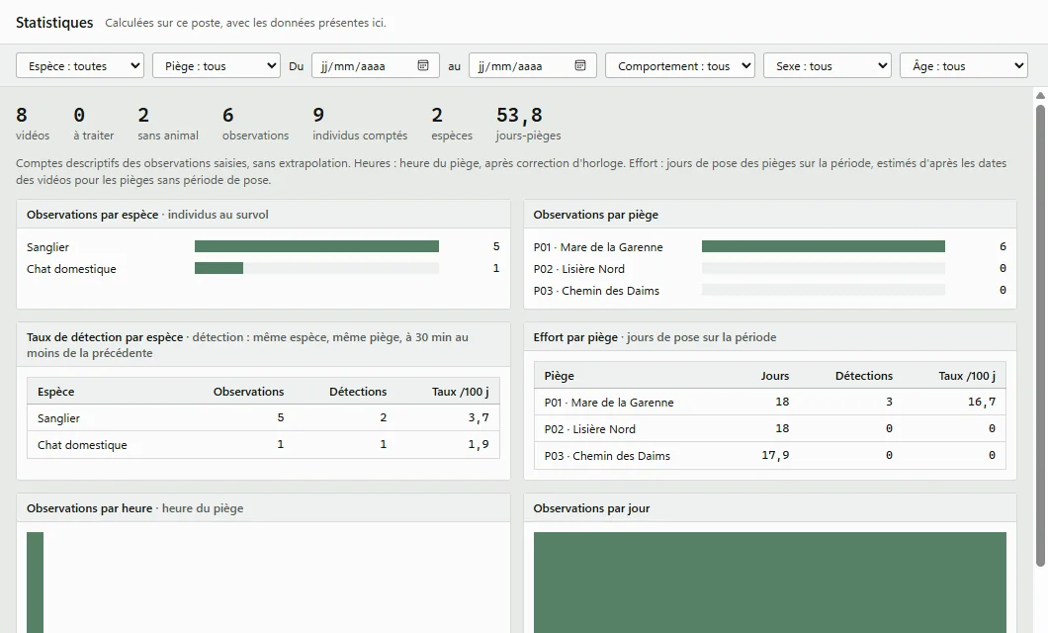Screen dimensions: 1048x633
Task: Click the Sanglier bar in Observations par espèce
Action: tap(316, 246)
